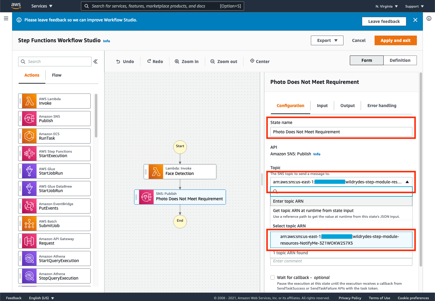Grab the panel resize handle beside the canvas
The height and width of the screenshot is (301, 435).
tap(262, 180)
